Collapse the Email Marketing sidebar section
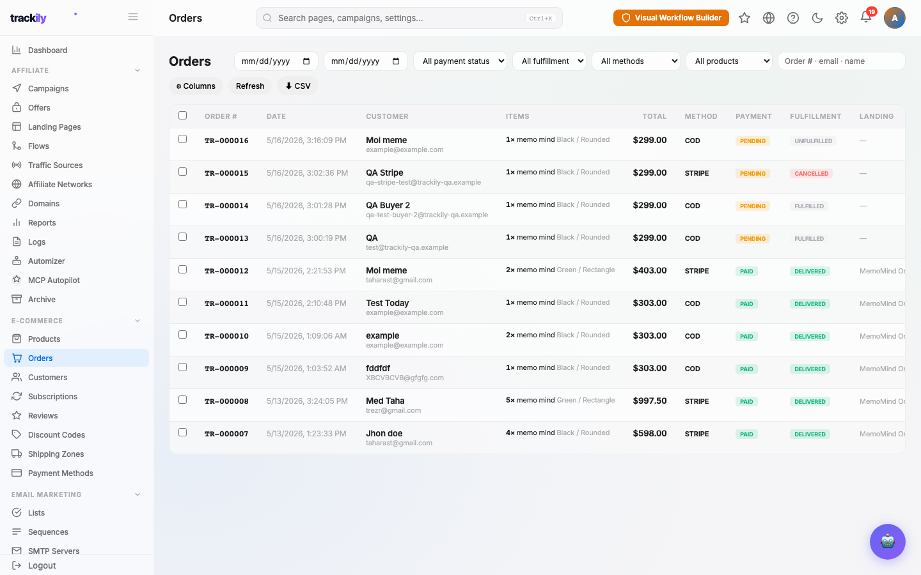 click(x=138, y=494)
